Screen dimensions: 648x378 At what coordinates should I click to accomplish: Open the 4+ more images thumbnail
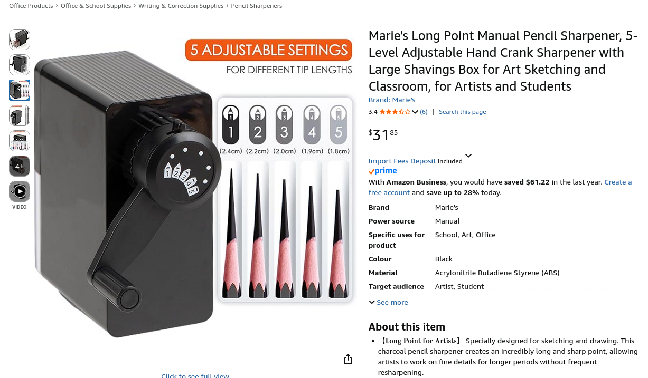(20, 166)
